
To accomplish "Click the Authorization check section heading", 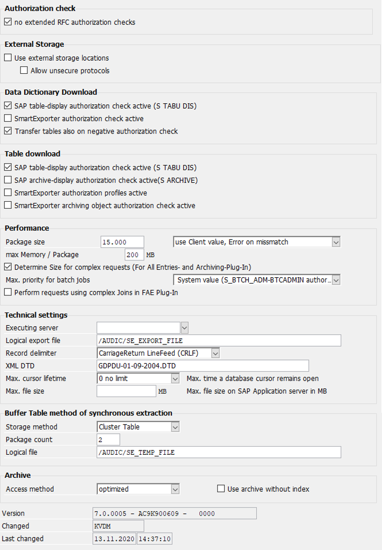I will point(40,9).
